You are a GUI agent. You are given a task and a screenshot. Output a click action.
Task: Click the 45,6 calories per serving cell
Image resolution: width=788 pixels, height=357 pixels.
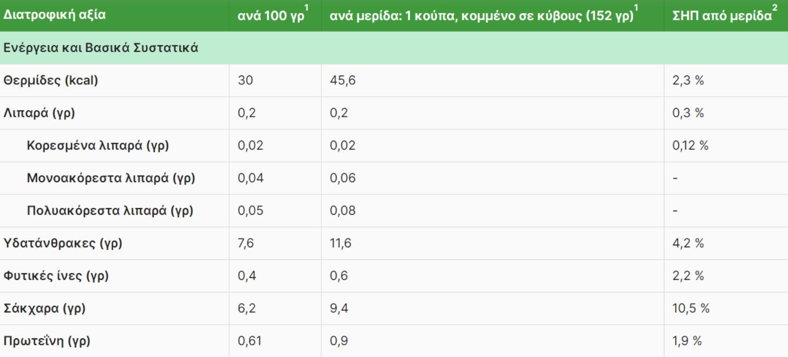coord(343,80)
